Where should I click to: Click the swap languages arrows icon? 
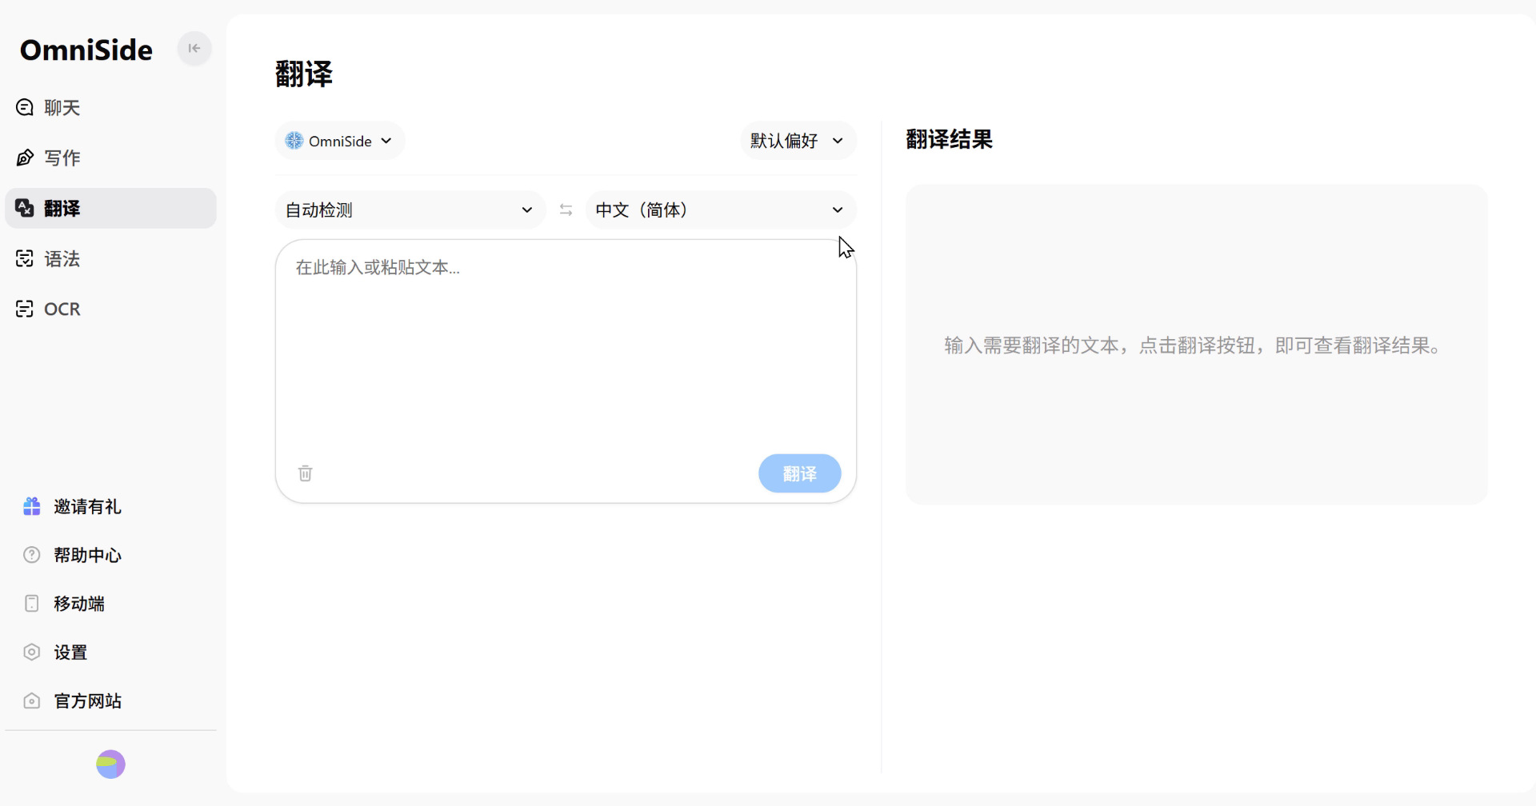(566, 210)
